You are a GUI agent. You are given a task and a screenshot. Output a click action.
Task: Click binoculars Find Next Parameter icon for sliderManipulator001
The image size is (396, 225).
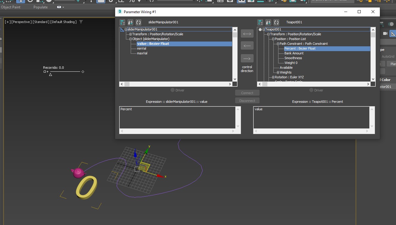[x=130, y=22]
